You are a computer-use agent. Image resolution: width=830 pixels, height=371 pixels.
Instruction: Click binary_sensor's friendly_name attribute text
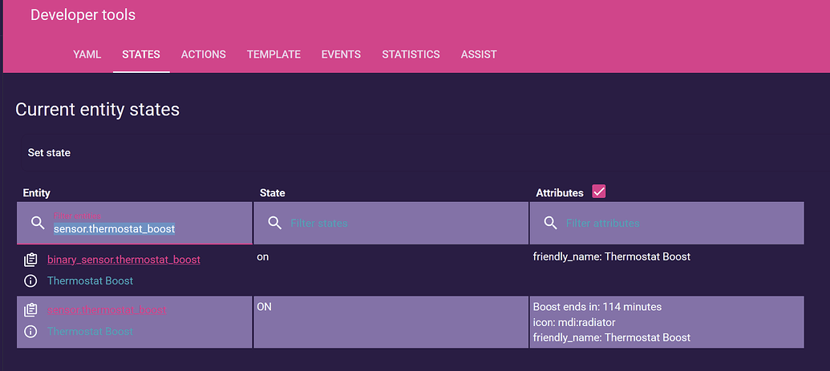611,257
